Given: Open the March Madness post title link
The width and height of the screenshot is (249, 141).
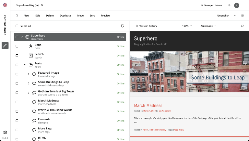Looking at the screenshot, I should [x=148, y=105].
